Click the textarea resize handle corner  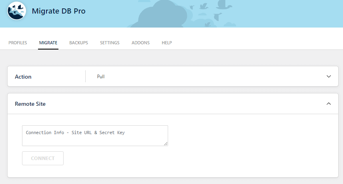pyautogui.click(x=166, y=144)
